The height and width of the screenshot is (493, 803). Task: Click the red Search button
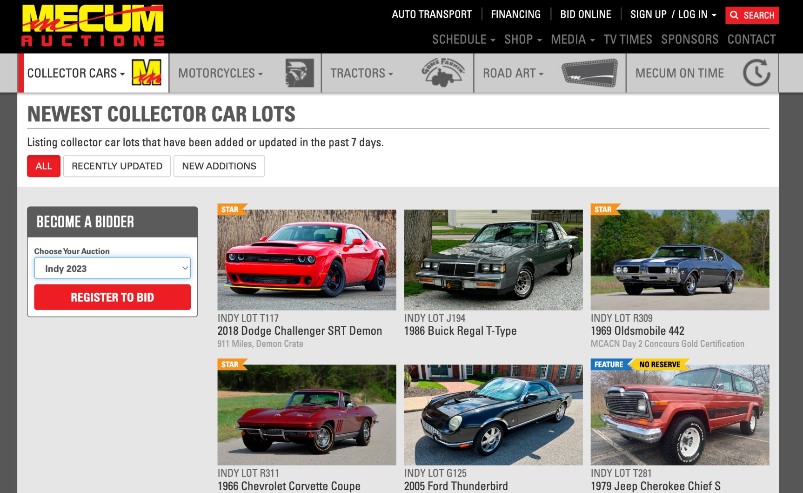[752, 15]
